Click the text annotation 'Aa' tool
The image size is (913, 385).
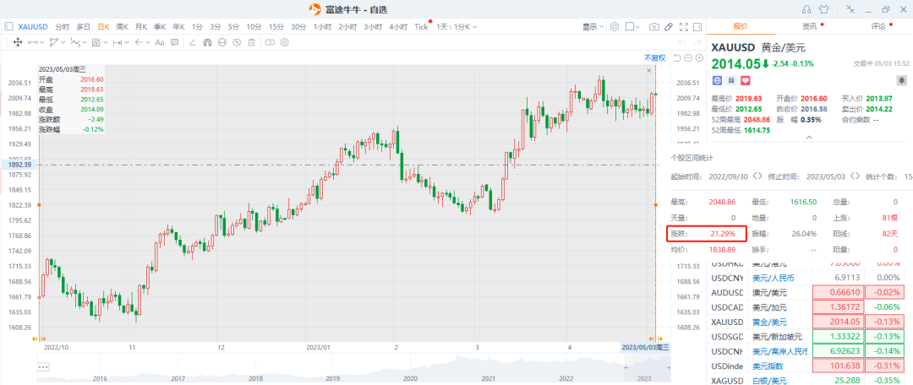[160, 42]
